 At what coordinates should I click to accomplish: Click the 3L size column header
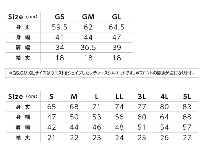click(142, 96)
